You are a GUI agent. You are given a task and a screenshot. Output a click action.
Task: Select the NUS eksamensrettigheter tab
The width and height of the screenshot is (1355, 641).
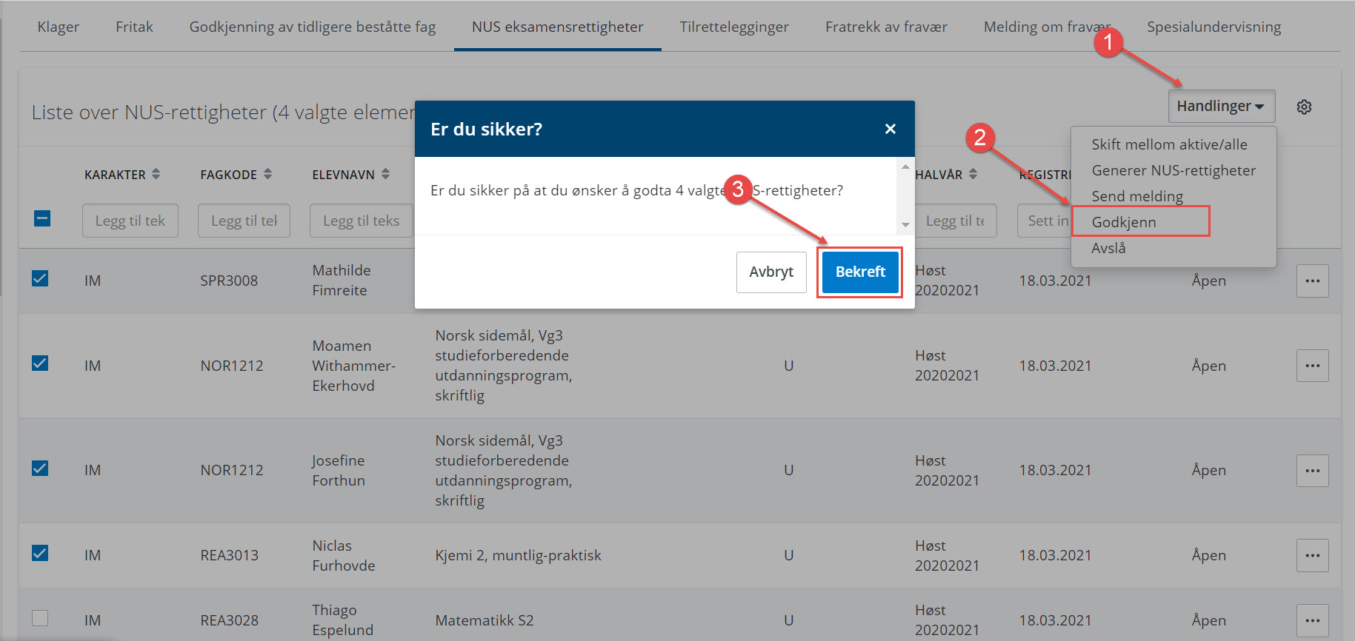(557, 27)
